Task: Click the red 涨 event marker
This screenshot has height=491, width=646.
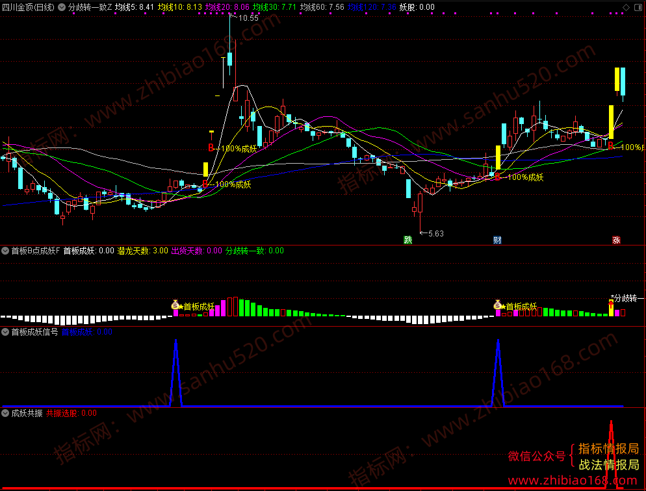Action: pos(616,240)
